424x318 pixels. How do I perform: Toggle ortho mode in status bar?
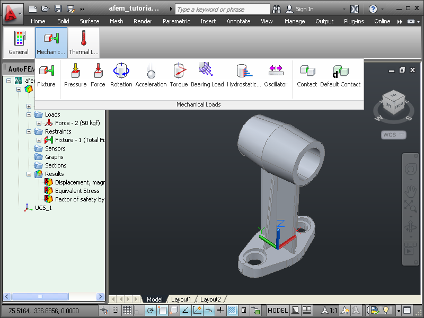[x=139, y=310]
